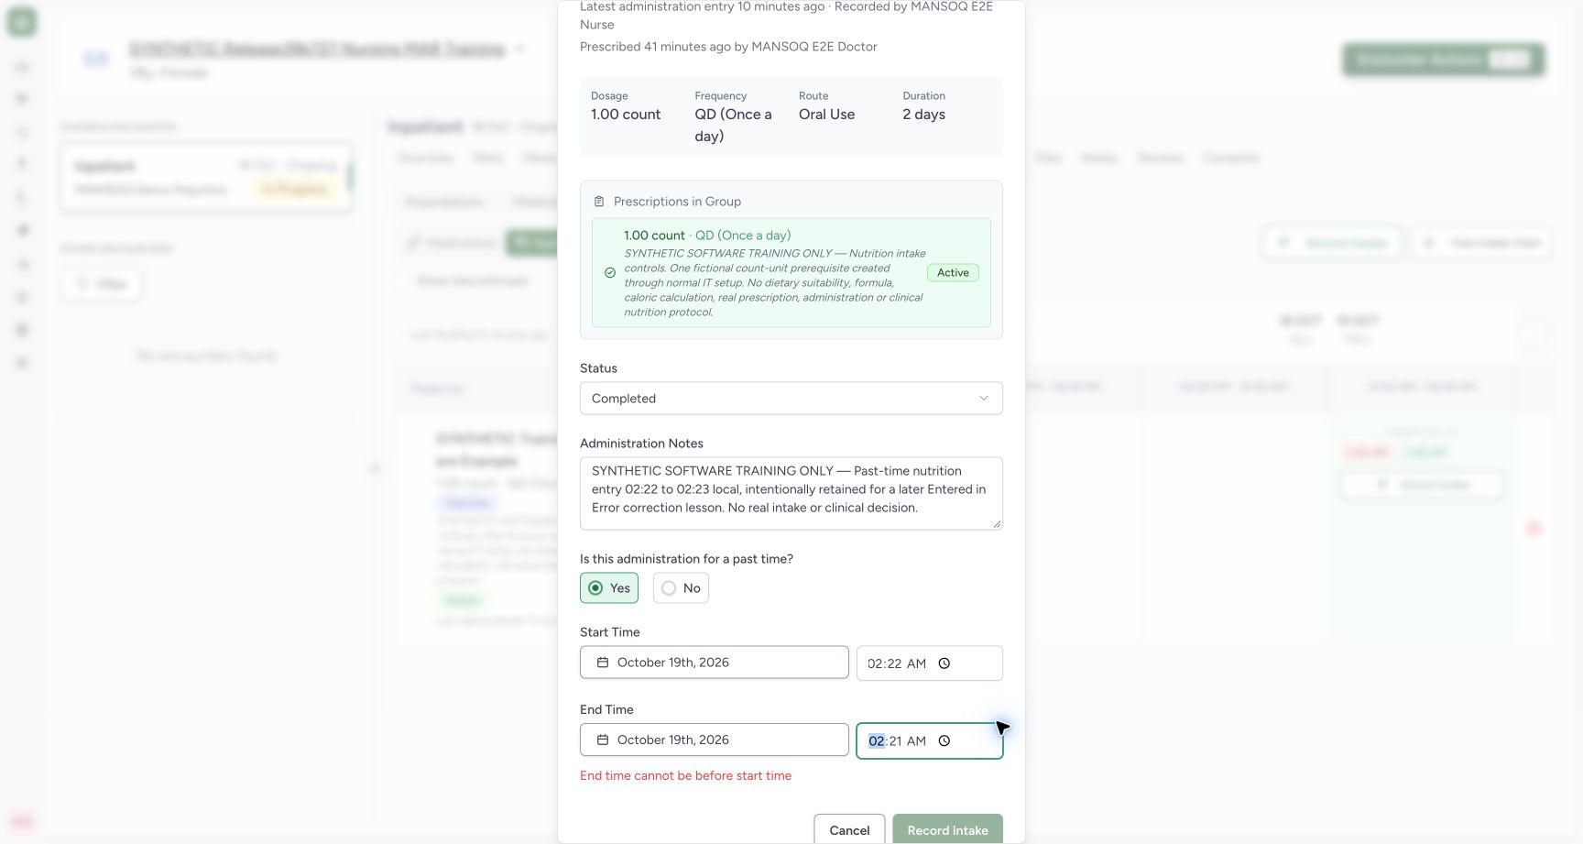Focus the End Time 02:21 AM time field
Image resolution: width=1583 pixels, height=844 pixels.
coord(930,740)
